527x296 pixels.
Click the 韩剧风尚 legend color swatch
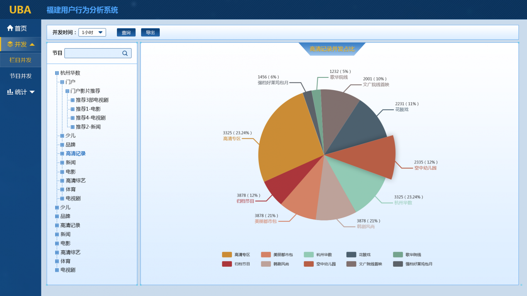point(266,264)
